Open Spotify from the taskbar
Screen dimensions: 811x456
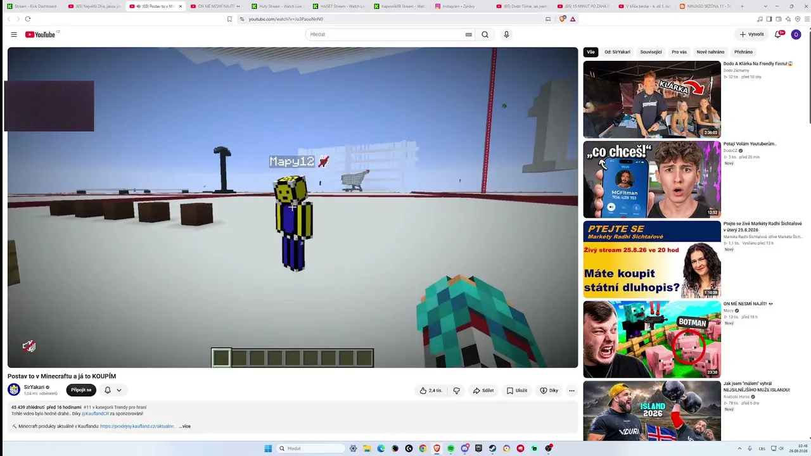coord(450,448)
